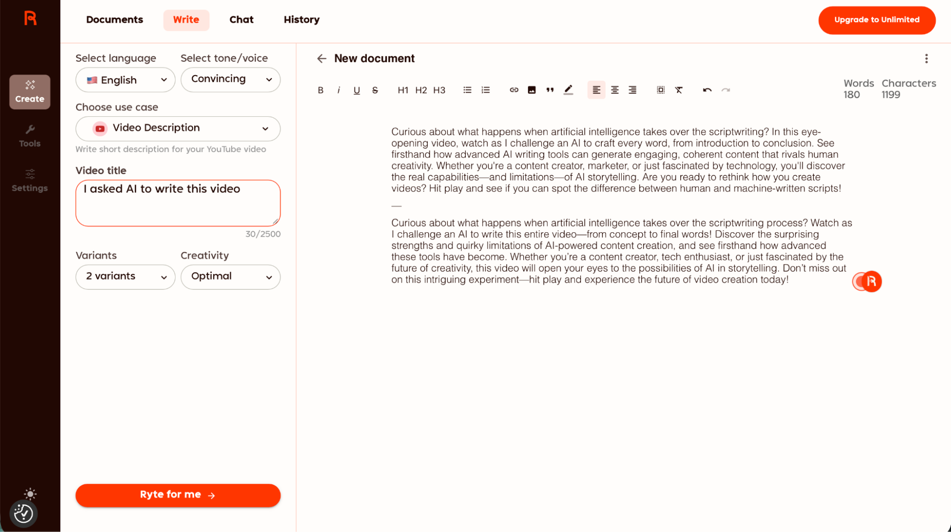Image resolution: width=951 pixels, height=532 pixels.
Task: Apply blockquote formatting
Action: click(x=549, y=89)
